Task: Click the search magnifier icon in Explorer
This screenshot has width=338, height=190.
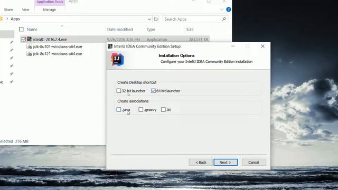Action: (x=224, y=19)
